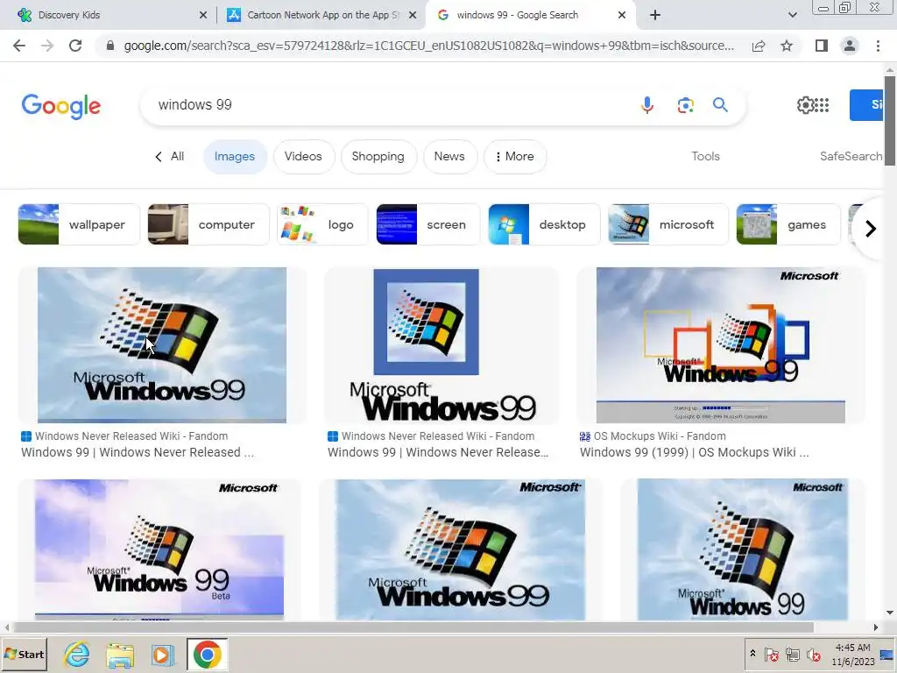The height and width of the screenshot is (673, 897).
Task: Open Google apps grid
Action: (x=822, y=105)
